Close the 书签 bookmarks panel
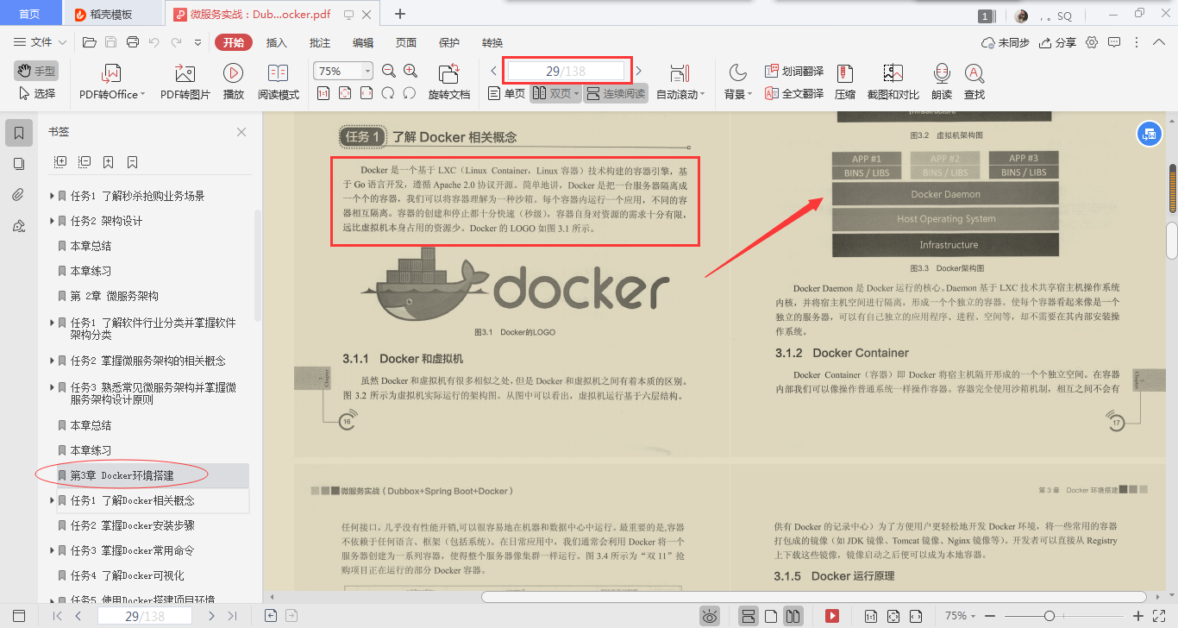Screen dimensions: 1178x628 (241, 132)
